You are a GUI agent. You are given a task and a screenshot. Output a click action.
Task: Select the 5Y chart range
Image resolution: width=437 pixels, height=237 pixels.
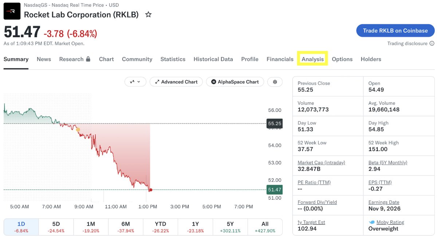230,227
